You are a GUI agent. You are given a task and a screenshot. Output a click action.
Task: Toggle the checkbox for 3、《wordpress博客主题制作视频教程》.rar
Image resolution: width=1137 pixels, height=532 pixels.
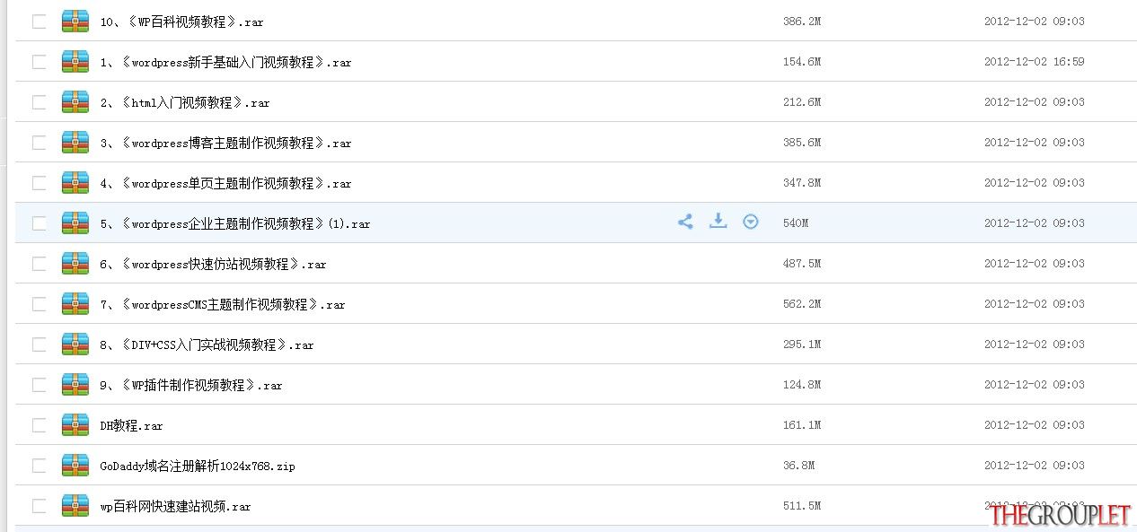click(x=39, y=143)
